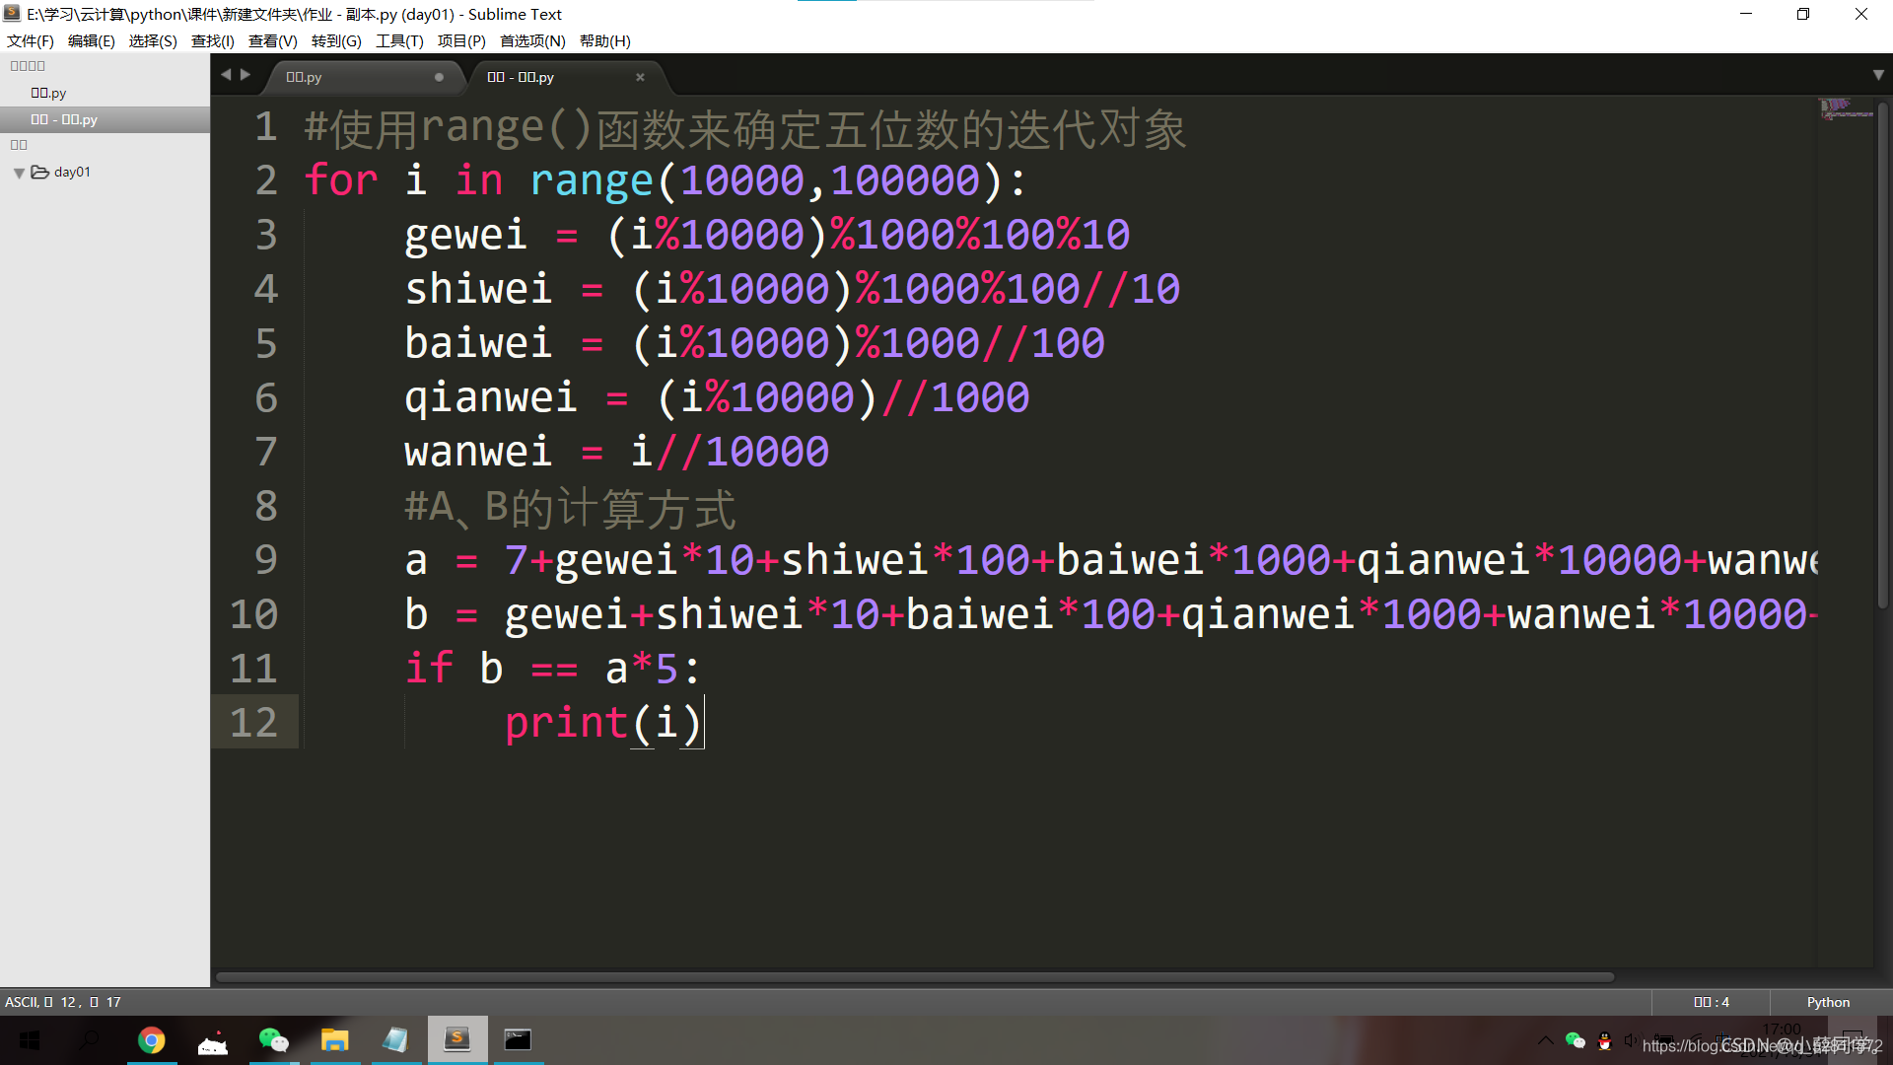Open the white cake-shaped app in taskbar
Image resolution: width=1893 pixels, height=1065 pixels.
coord(212,1040)
